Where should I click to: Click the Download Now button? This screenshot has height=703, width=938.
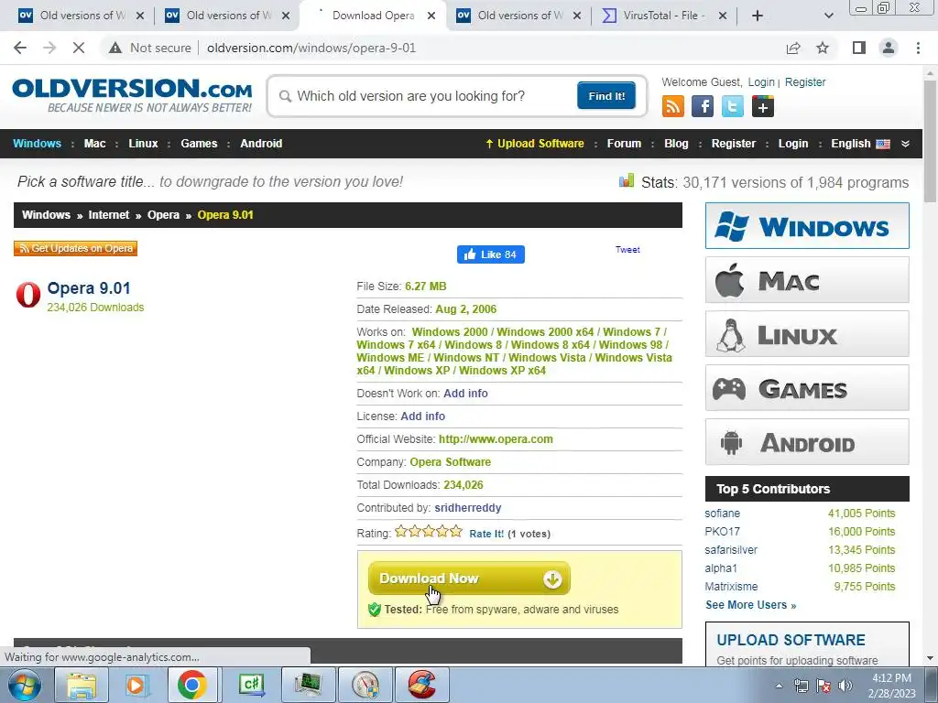tap(469, 579)
